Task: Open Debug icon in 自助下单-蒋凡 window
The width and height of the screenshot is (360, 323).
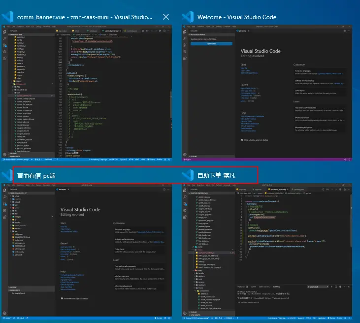Action: (x=185, y=210)
